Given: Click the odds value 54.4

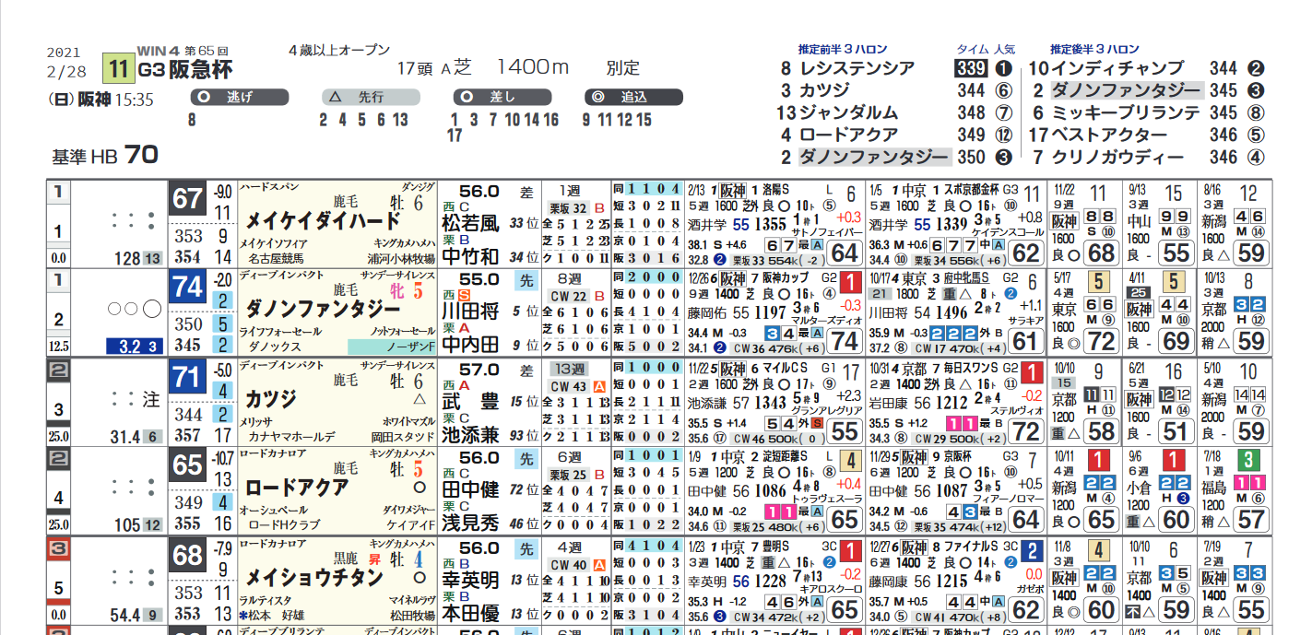Looking at the screenshot, I should click(x=124, y=615).
